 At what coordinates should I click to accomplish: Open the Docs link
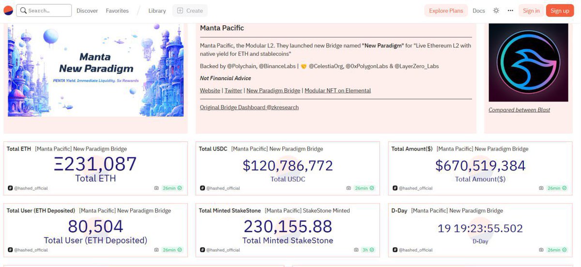[x=479, y=11]
